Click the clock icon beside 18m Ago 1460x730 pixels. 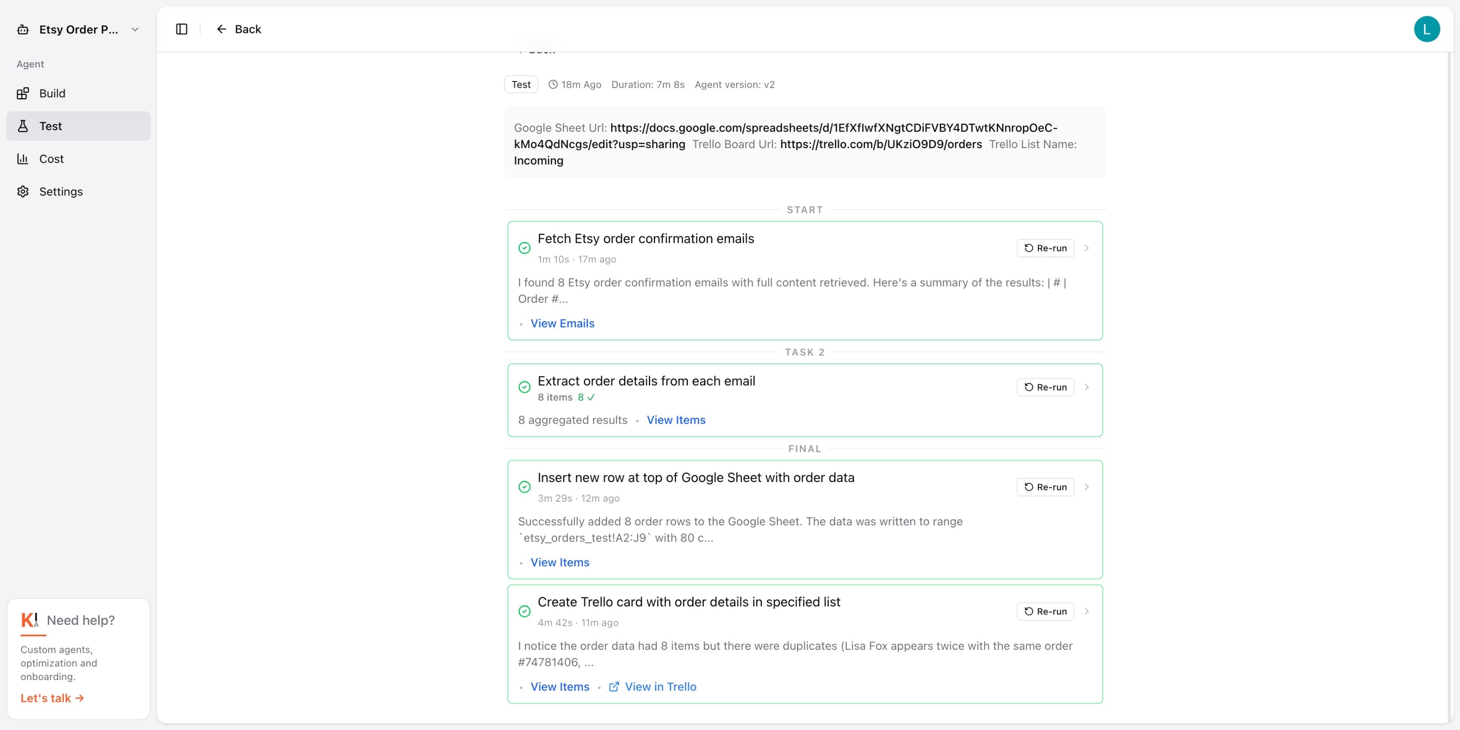tap(552, 84)
